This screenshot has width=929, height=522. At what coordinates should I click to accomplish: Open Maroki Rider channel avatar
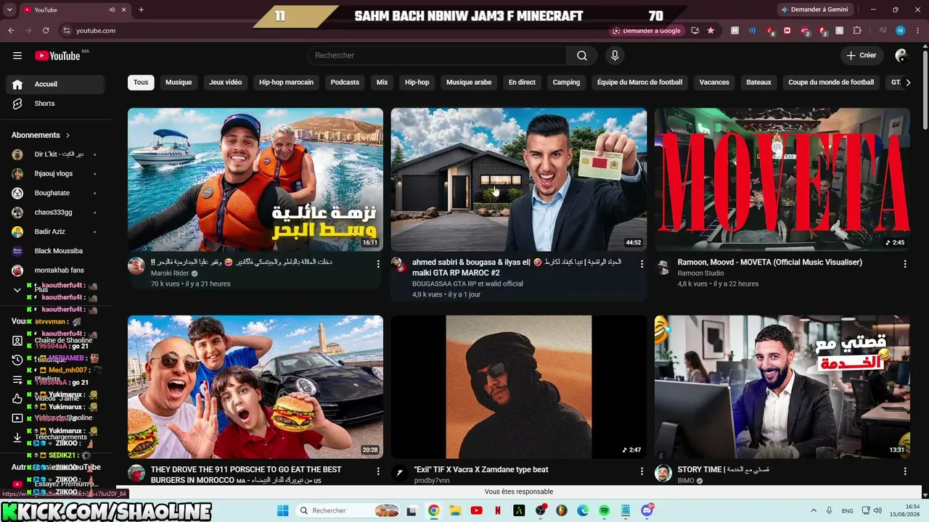pos(136,265)
